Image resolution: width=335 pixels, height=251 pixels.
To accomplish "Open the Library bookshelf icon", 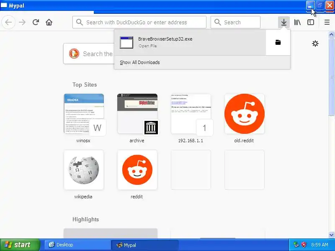I will click(297, 22).
